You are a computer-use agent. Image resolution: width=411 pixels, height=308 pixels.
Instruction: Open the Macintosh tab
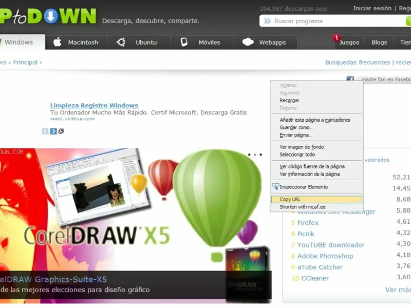pos(76,42)
